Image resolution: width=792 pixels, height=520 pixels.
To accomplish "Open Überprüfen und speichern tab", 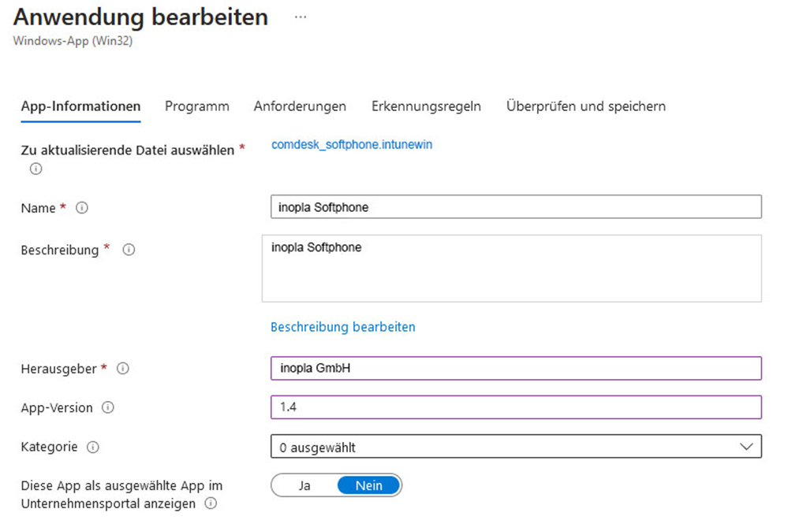I will tap(585, 106).
